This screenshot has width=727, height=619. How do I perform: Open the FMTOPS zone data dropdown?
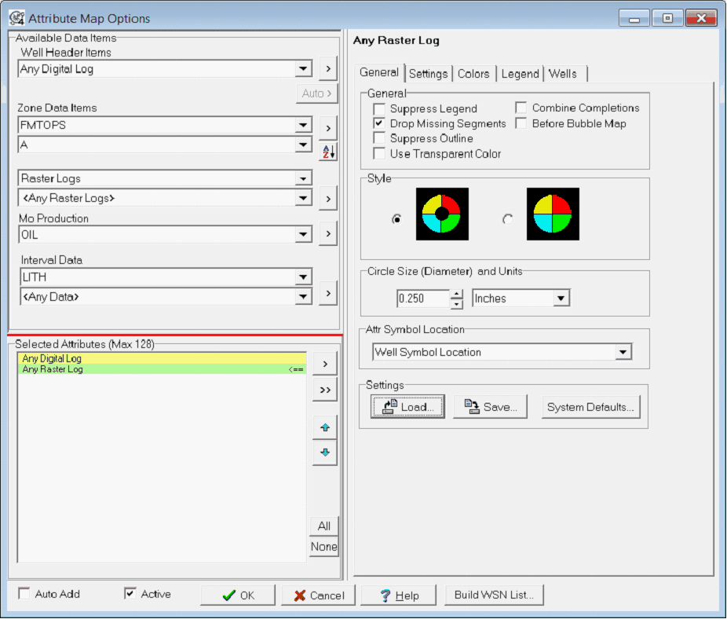[x=303, y=125]
